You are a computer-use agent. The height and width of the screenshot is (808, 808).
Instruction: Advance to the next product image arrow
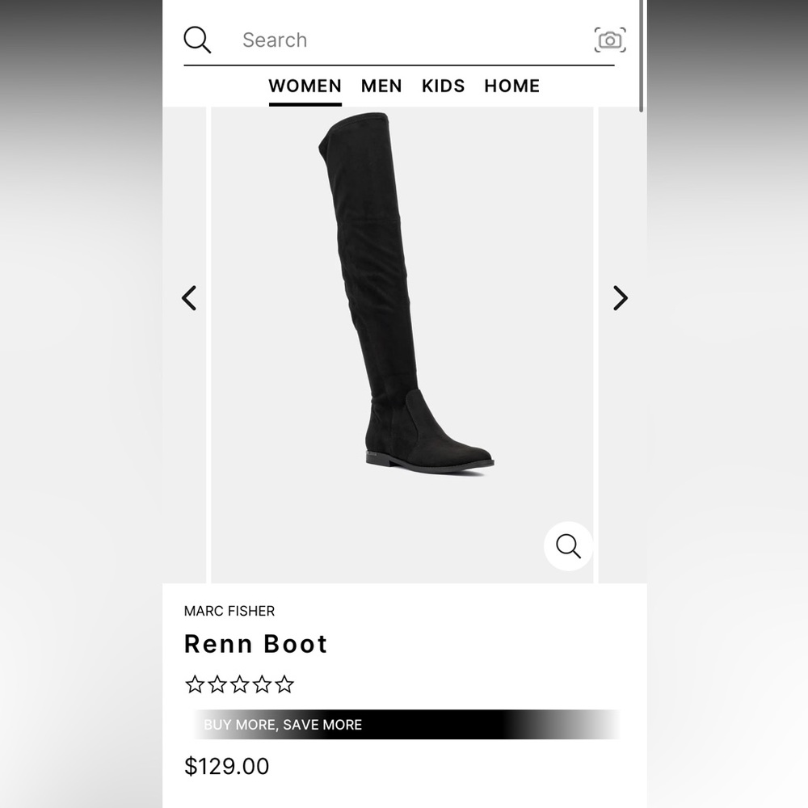point(620,298)
